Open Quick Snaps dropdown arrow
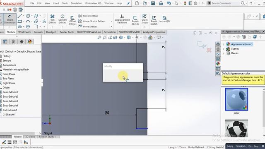Image resolution: width=265 pixels, height=149 pixels. [145, 27]
